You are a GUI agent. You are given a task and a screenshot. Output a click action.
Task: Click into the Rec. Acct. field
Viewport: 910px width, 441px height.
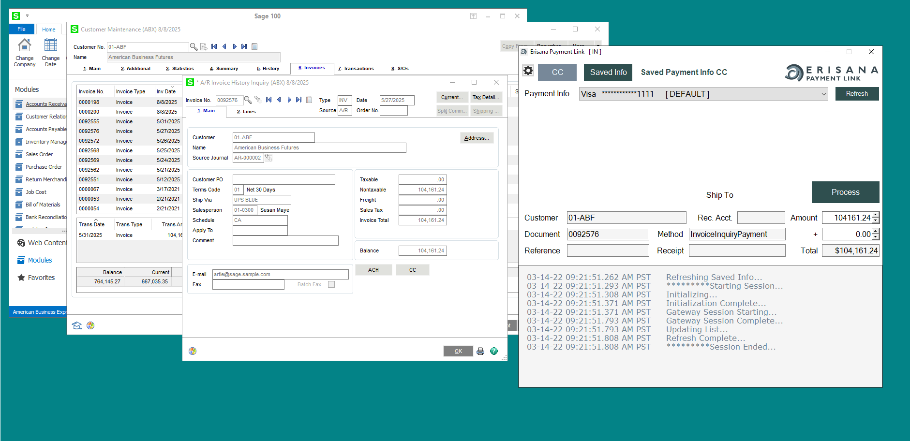coord(761,218)
